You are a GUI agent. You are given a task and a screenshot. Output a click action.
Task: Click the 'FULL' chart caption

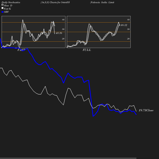tap(87, 50)
